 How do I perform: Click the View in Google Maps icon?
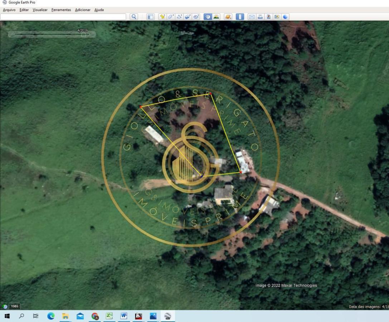click(277, 16)
